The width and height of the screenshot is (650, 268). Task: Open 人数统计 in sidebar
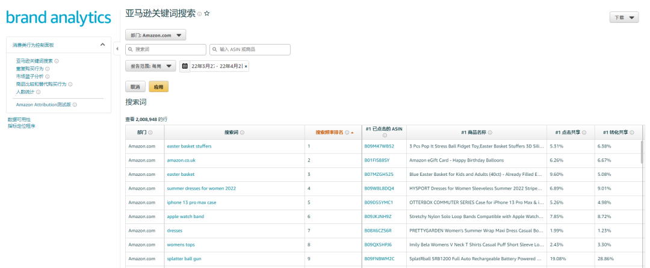coord(25,92)
